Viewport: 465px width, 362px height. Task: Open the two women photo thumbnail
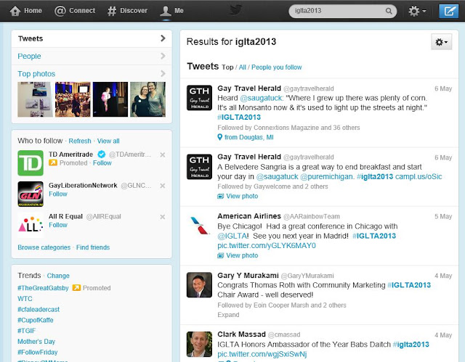[148, 99]
